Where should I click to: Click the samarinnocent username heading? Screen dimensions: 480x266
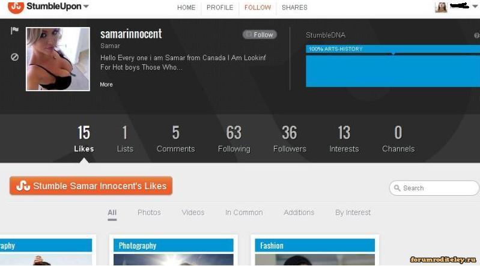(131, 34)
